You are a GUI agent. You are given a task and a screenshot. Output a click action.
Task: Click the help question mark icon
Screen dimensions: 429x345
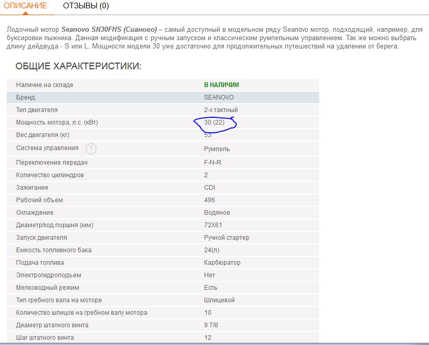91,149
